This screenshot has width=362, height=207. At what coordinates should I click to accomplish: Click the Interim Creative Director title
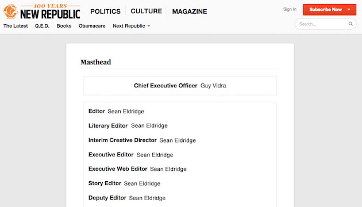(x=122, y=140)
